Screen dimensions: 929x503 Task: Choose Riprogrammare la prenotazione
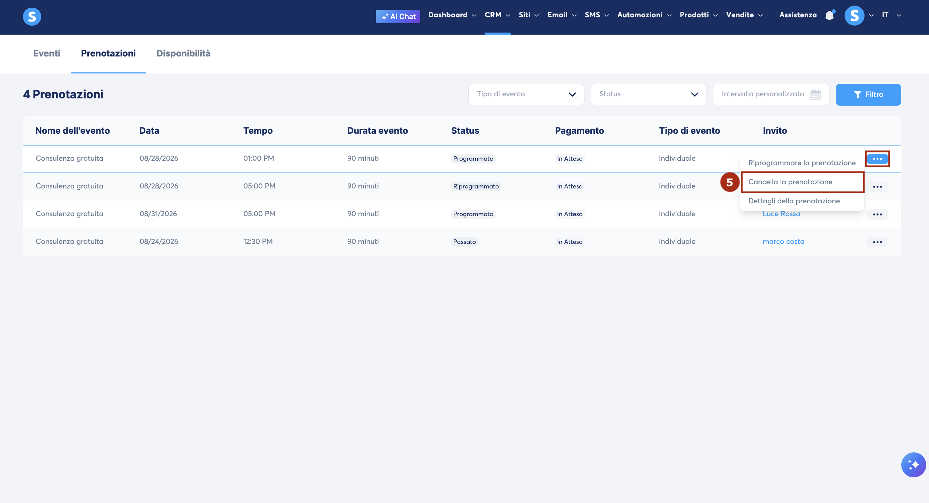pos(802,163)
